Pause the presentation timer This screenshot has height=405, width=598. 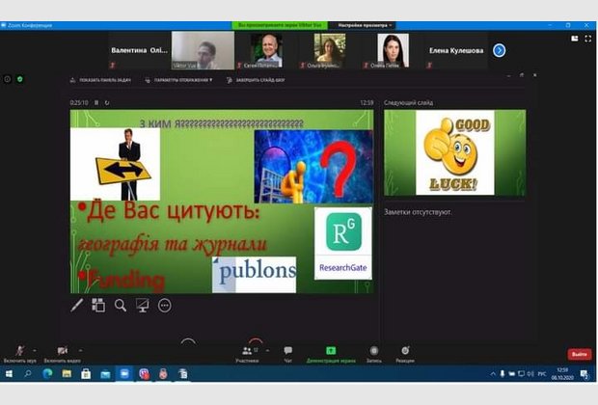[96, 102]
